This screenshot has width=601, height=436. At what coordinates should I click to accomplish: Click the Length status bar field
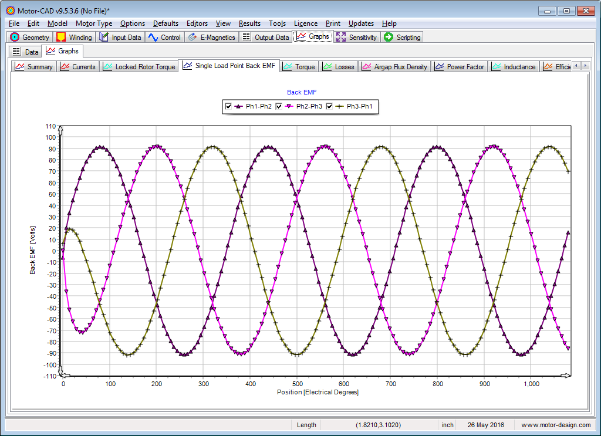(306, 425)
